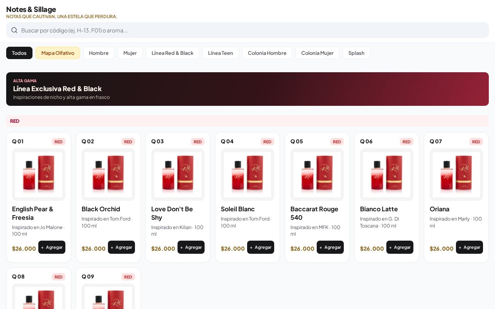The width and height of the screenshot is (495, 309).
Task: Click the Inspirado en Marly description
Action: (x=456, y=222)
